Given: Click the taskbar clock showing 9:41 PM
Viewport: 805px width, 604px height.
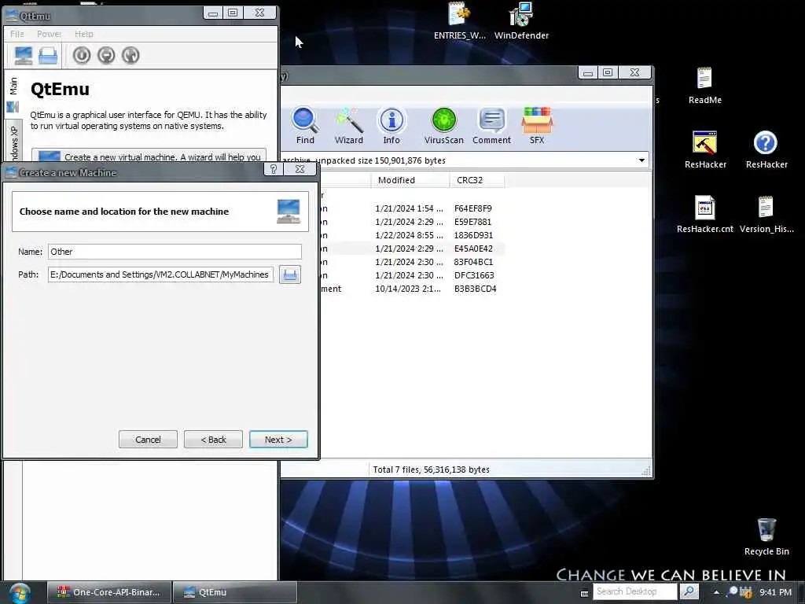Looking at the screenshot, I should click(x=775, y=592).
